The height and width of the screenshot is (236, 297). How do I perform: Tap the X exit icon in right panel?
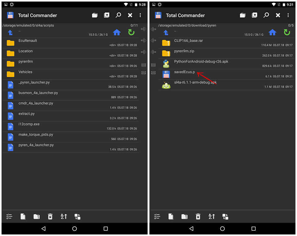point(278,15)
